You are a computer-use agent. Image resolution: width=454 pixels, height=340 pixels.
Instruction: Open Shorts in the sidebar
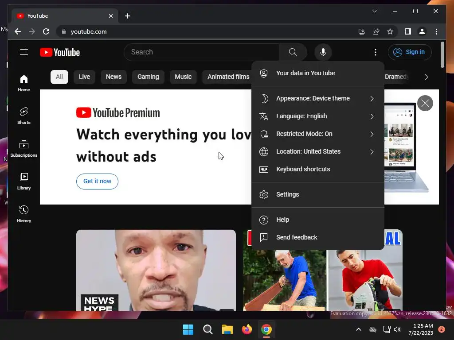24,116
